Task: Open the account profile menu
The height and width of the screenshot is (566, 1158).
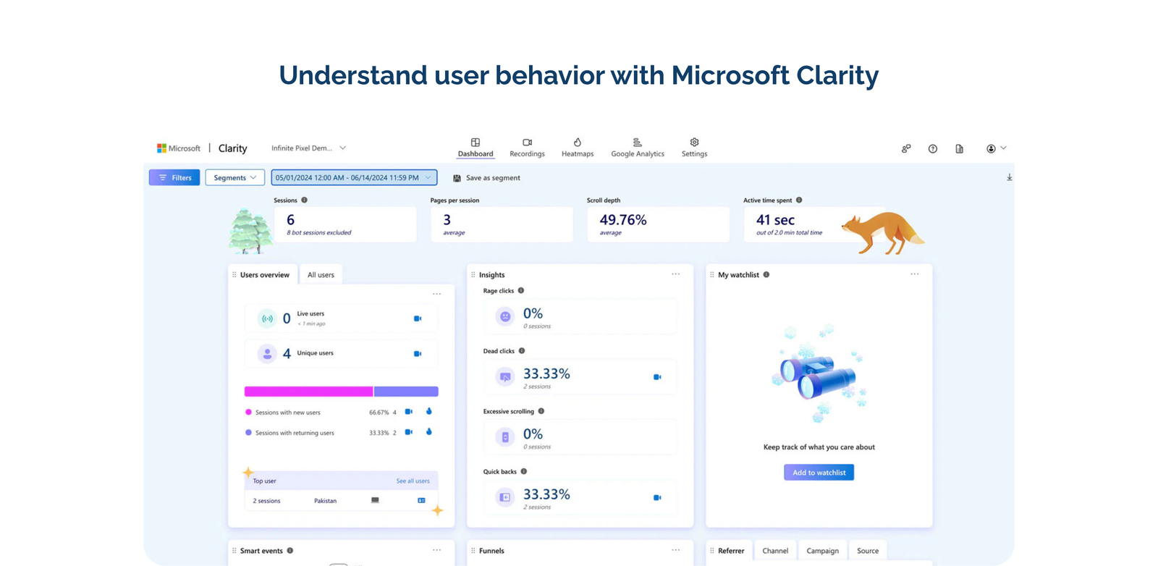Action: click(x=996, y=148)
